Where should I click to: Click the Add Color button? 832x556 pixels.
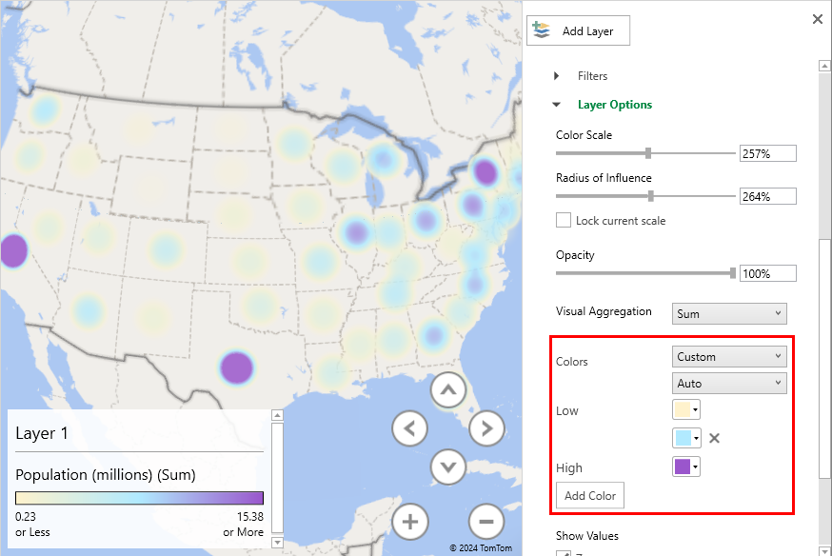point(590,495)
